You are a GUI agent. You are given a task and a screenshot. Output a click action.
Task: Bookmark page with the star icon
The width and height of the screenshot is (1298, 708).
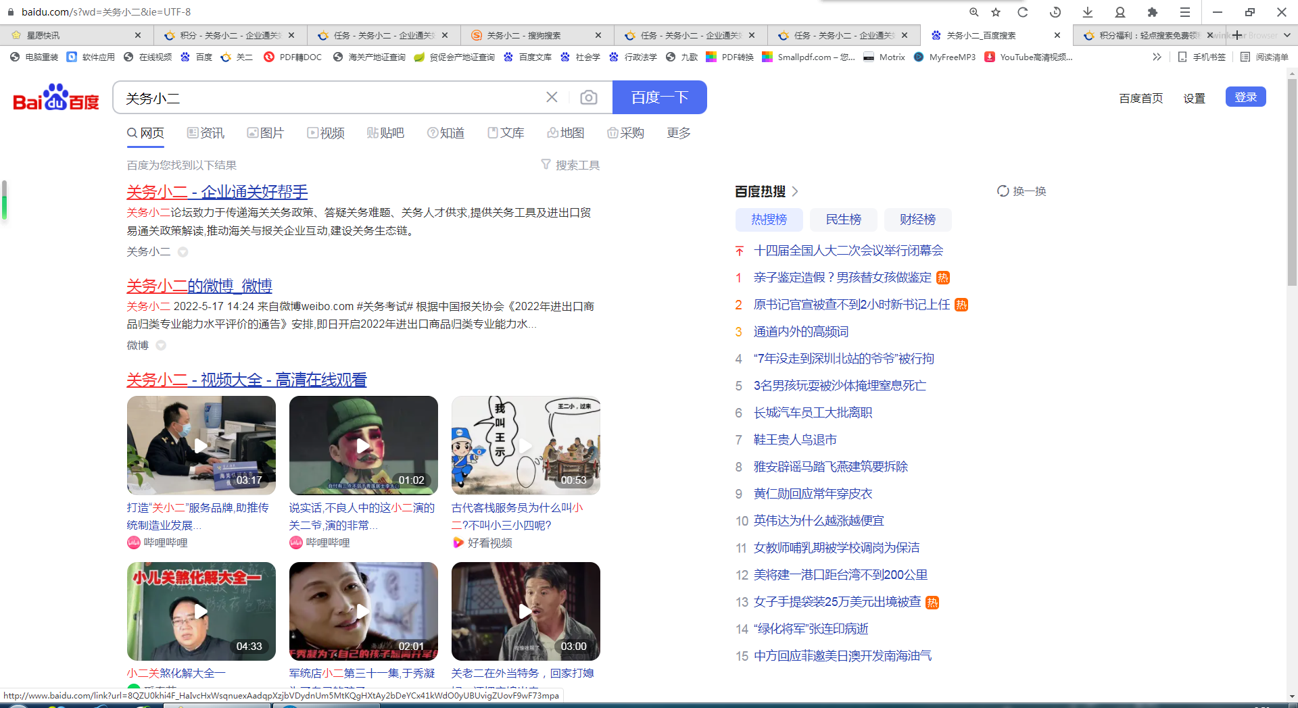coord(996,12)
